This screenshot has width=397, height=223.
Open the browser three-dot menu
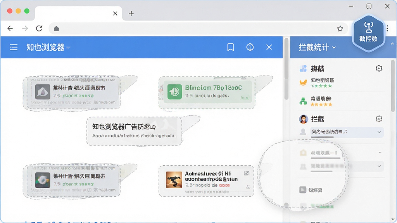pos(387,29)
